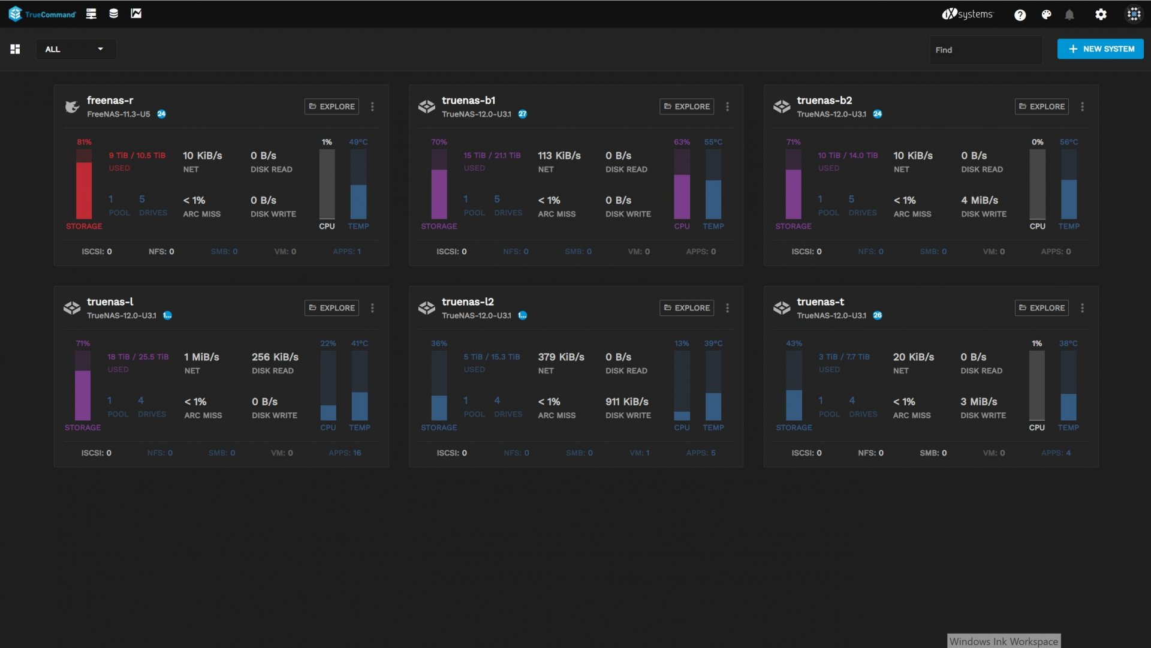Open the truenas-l three-dot options menu
The height and width of the screenshot is (648, 1151).
coord(372,308)
